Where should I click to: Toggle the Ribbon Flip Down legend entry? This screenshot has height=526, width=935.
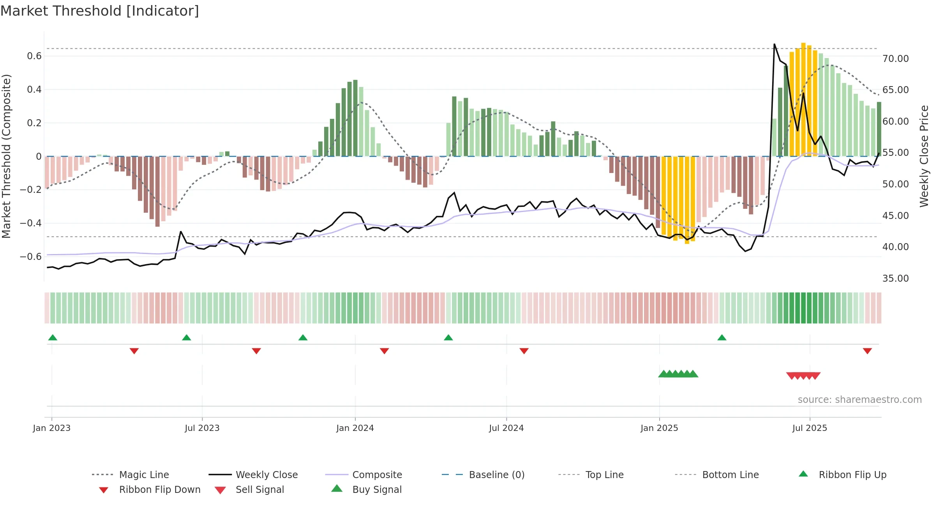click(x=149, y=489)
